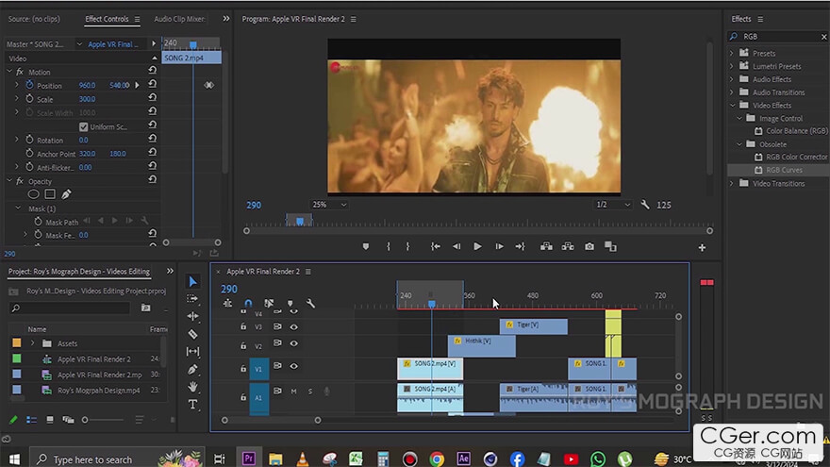Image resolution: width=830 pixels, height=467 pixels.
Task: Toggle Rotation animation stopwatch
Action: pyautogui.click(x=29, y=140)
